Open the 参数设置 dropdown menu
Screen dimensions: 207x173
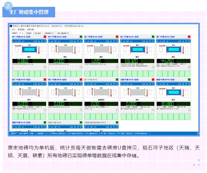(31, 30)
